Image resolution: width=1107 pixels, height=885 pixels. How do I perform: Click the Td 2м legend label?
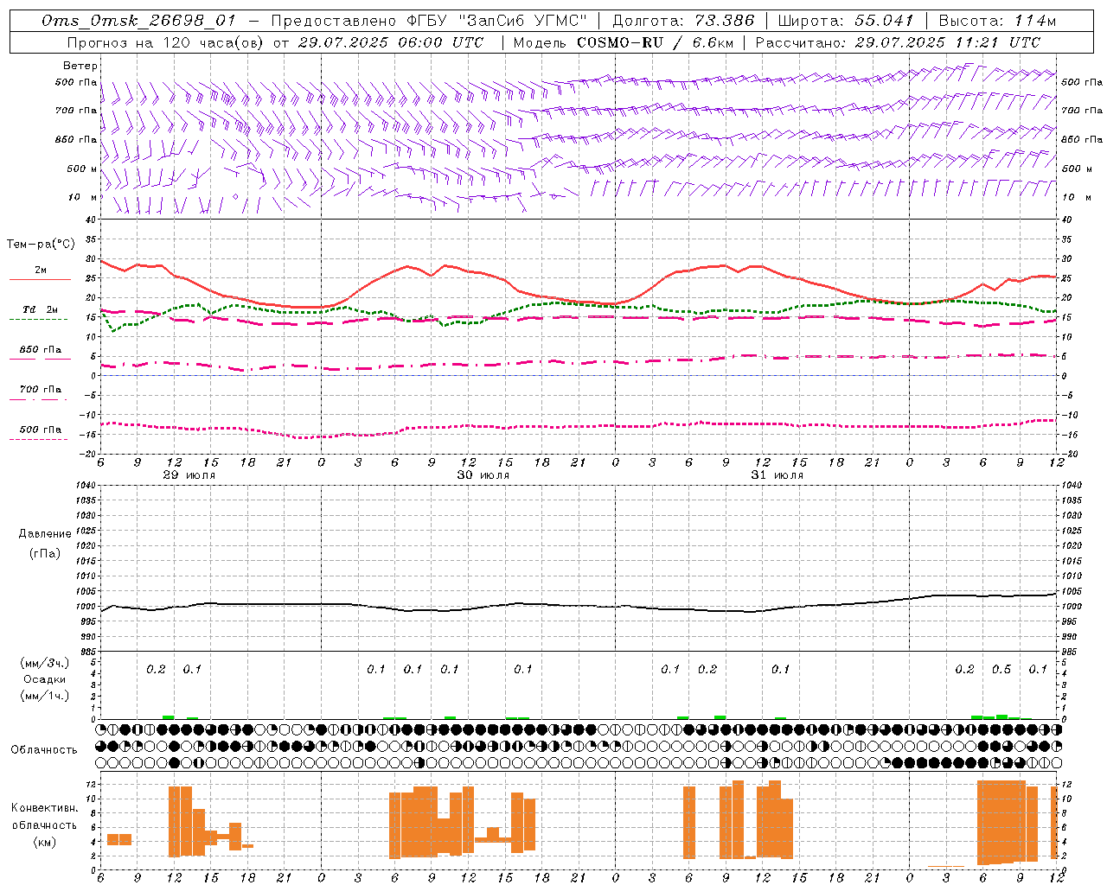[x=41, y=309]
